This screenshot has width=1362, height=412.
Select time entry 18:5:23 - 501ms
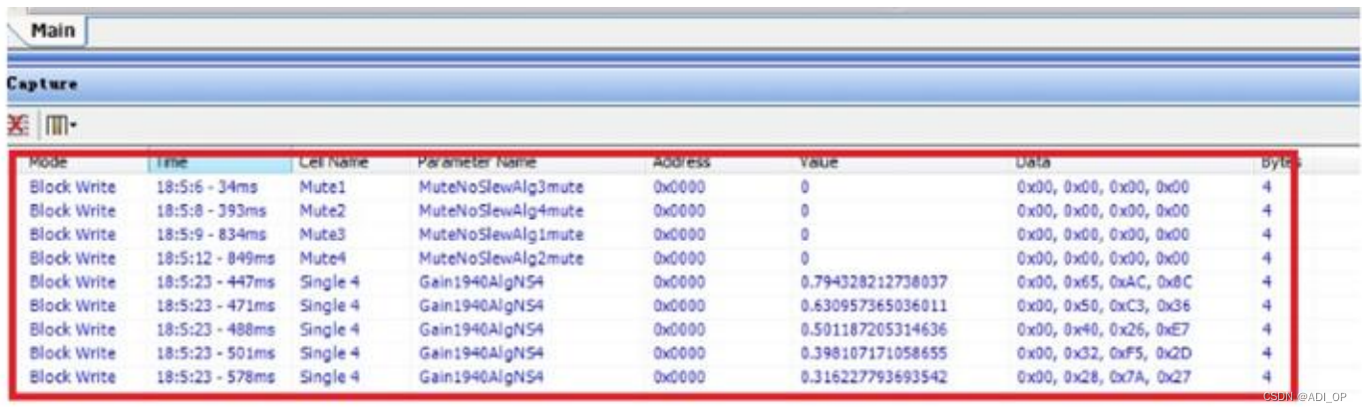coord(215,353)
